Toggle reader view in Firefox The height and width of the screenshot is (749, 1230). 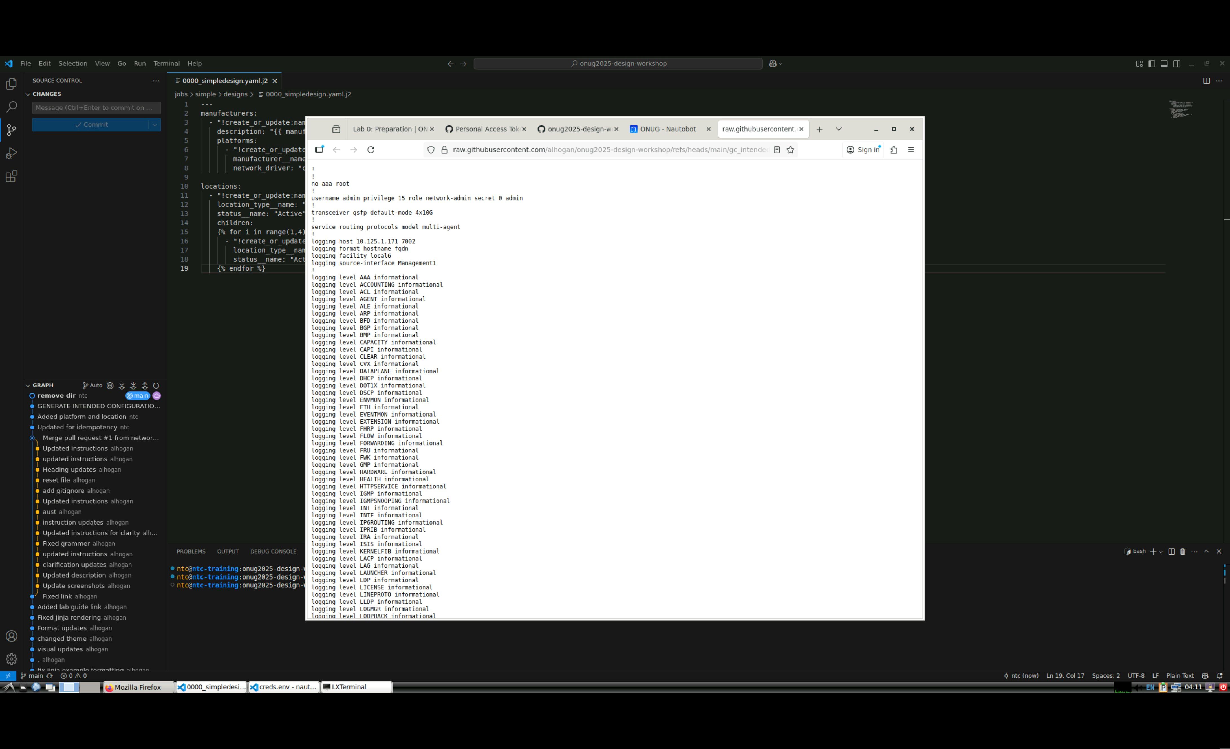point(777,150)
